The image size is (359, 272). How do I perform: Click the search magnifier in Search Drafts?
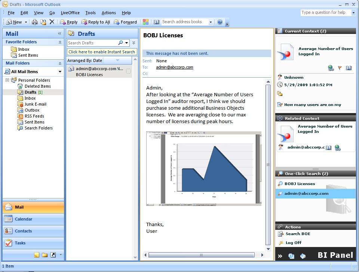pyautogui.click(x=120, y=43)
